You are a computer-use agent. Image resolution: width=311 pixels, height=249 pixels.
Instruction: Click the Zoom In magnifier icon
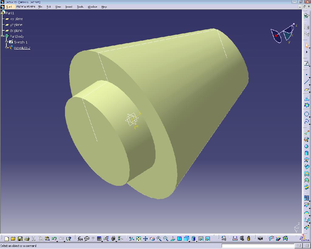click(x=159, y=239)
